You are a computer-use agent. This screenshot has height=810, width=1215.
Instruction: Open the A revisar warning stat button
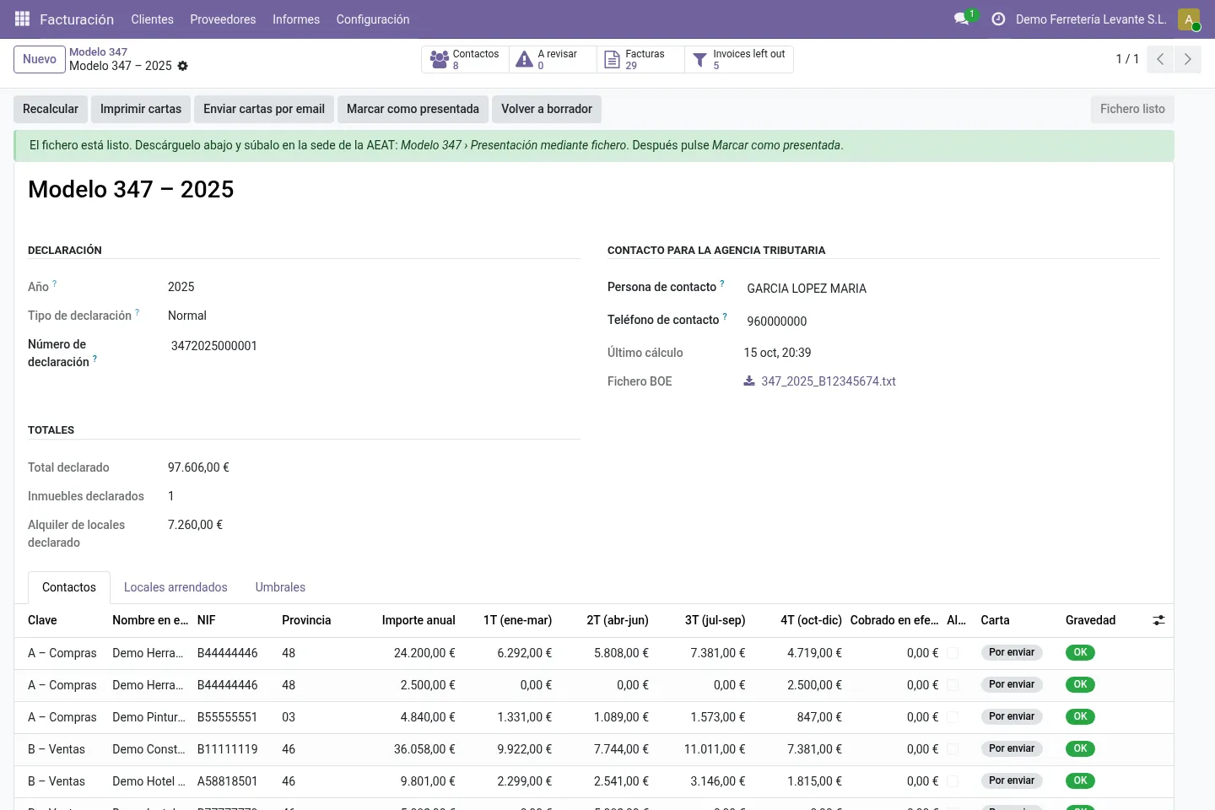[553, 59]
